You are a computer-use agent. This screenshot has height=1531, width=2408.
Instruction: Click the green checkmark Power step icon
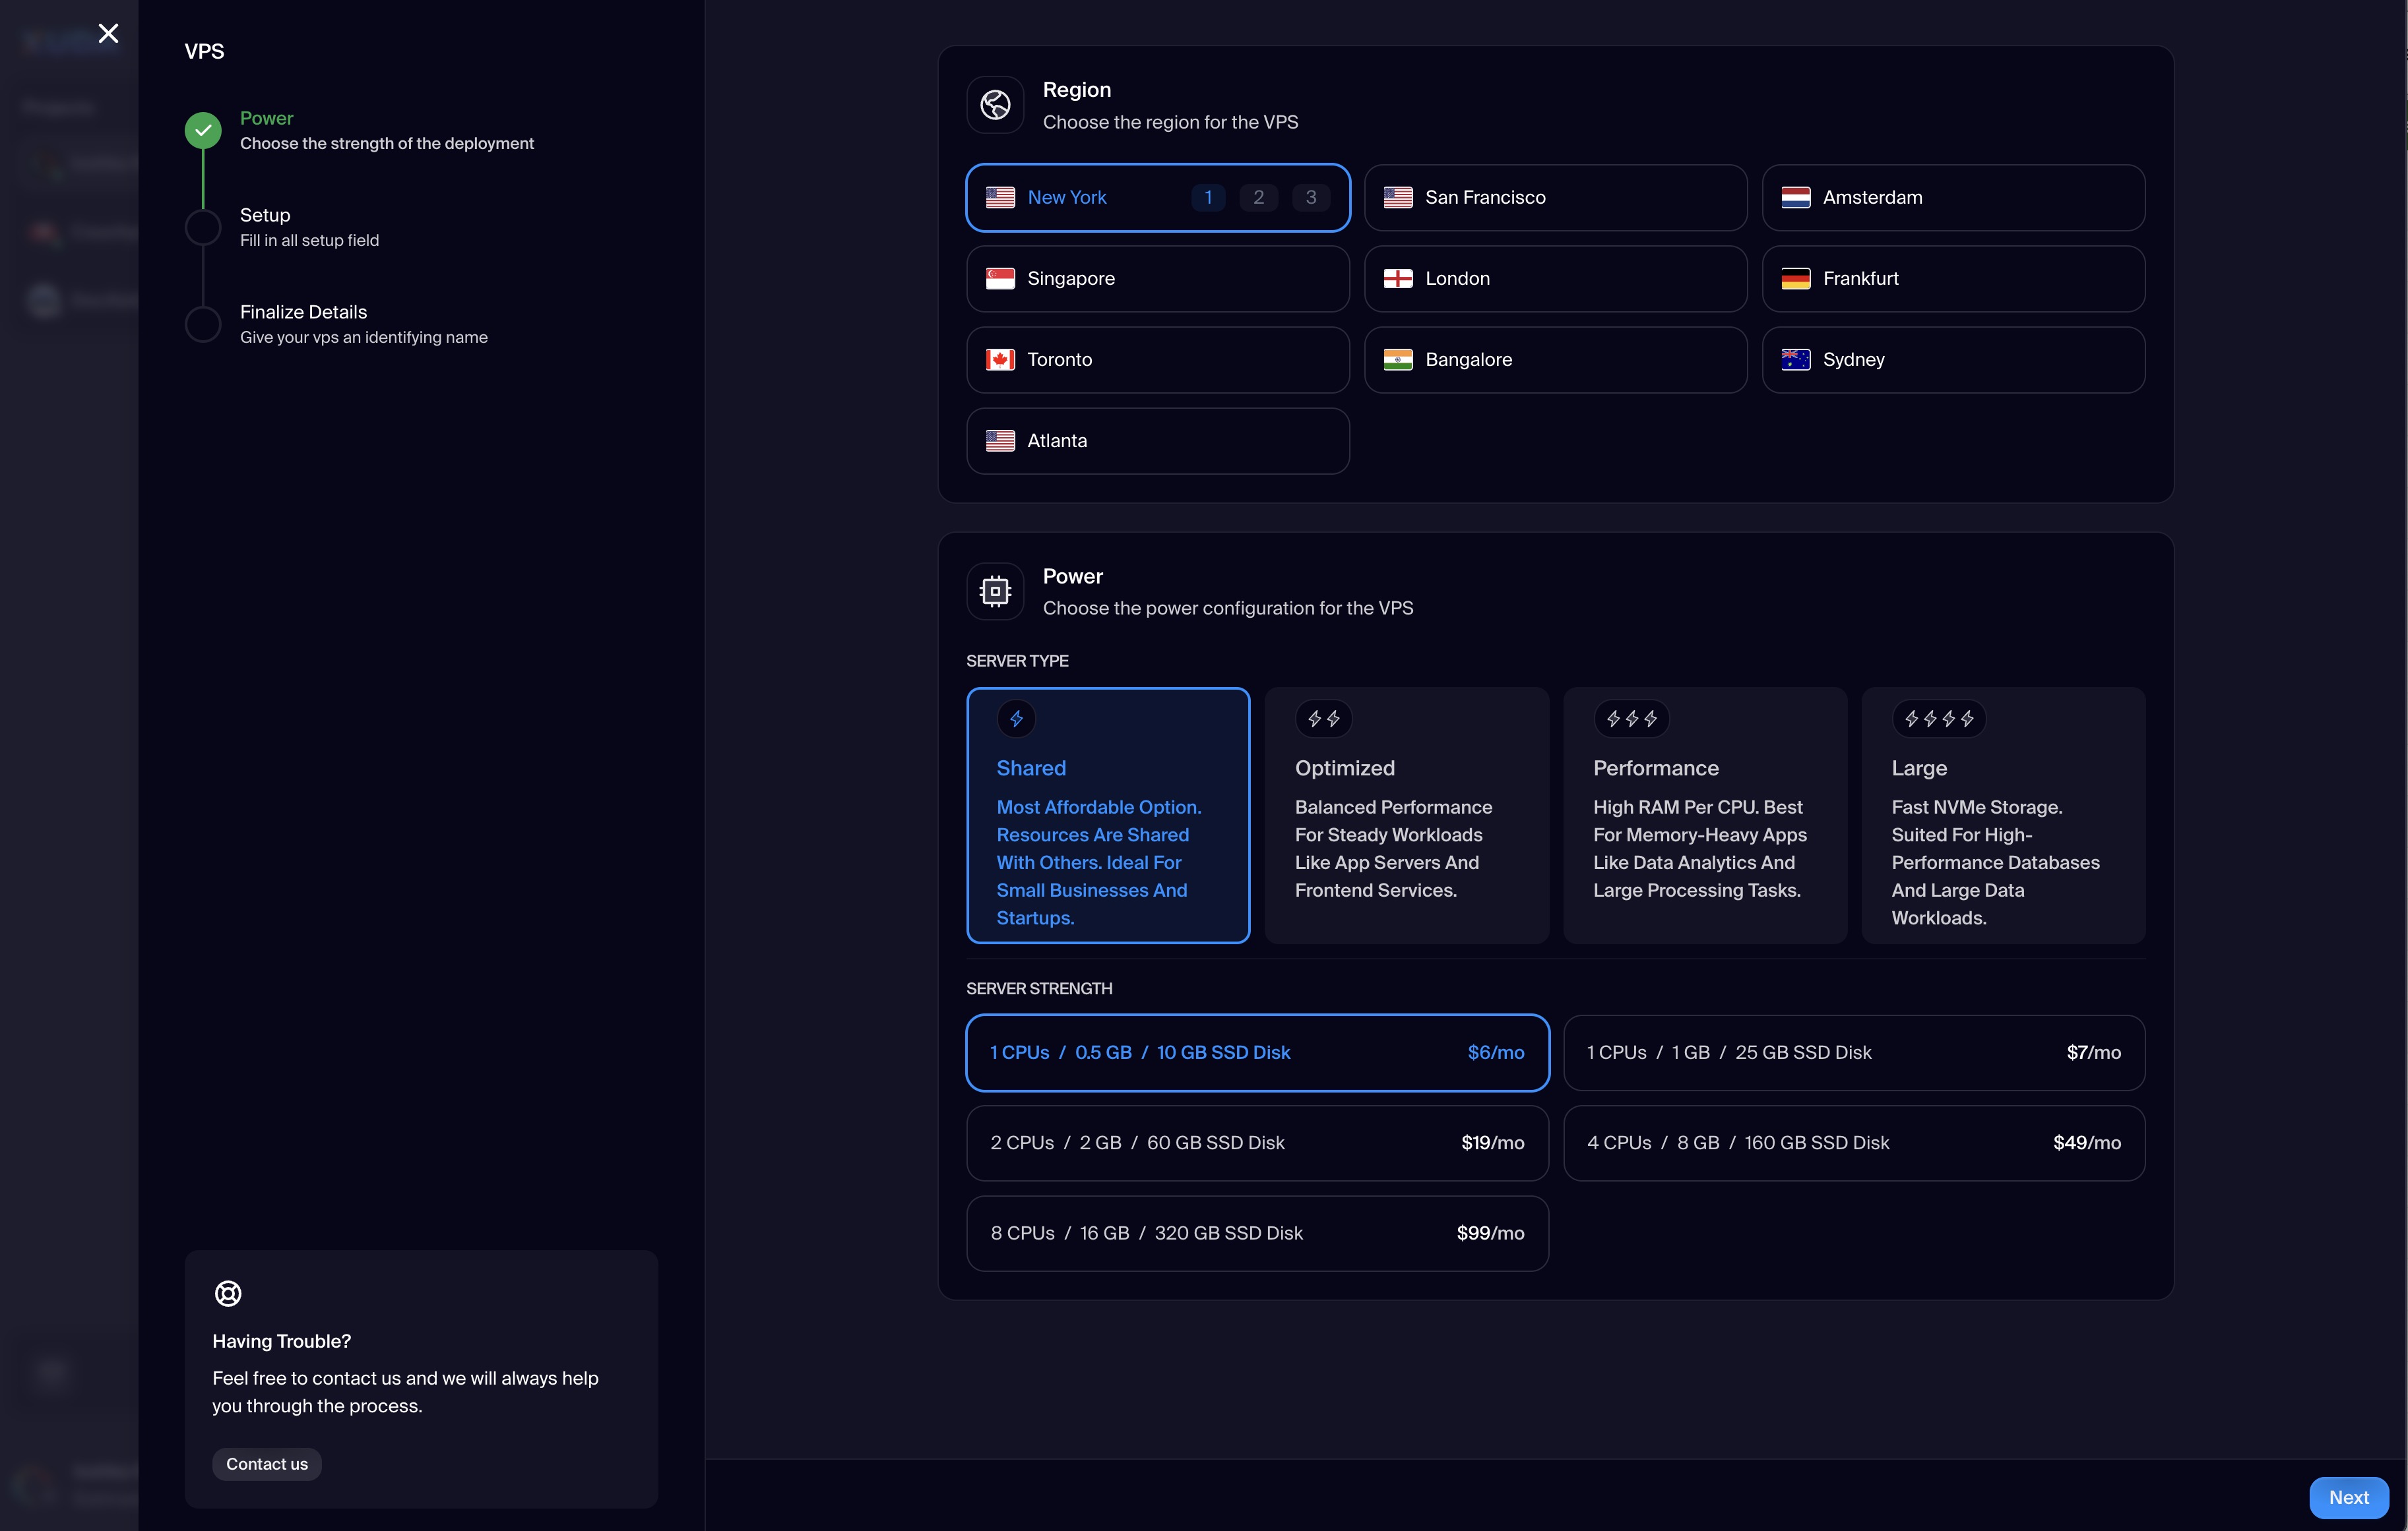[x=203, y=130]
